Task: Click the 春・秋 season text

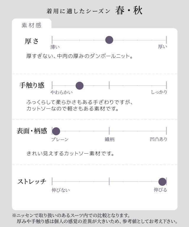Action: coord(129,11)
